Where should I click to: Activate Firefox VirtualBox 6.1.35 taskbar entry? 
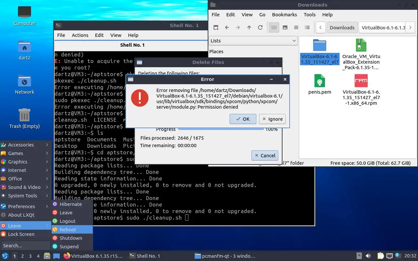93,256
